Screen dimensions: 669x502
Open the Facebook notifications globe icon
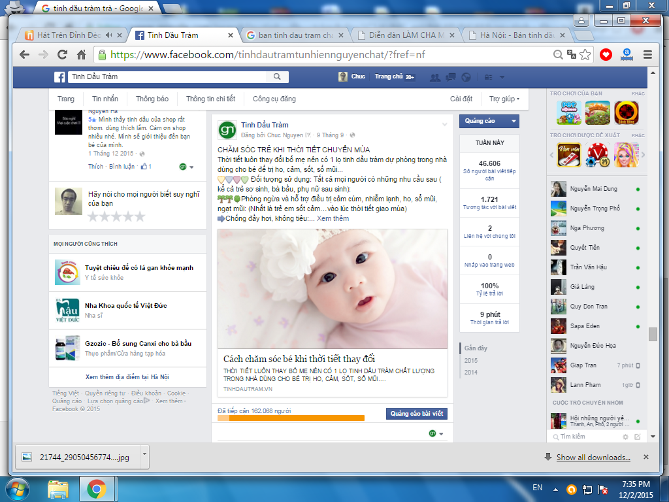pyautogui.click(x=466, y=77)
